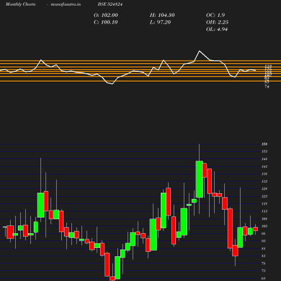Select the "BSE 524824" stock code text

pyautogui.click(x=110, y=4)
